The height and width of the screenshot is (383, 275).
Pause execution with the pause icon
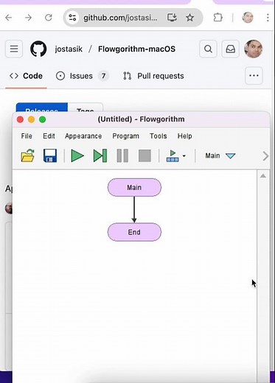122,155
